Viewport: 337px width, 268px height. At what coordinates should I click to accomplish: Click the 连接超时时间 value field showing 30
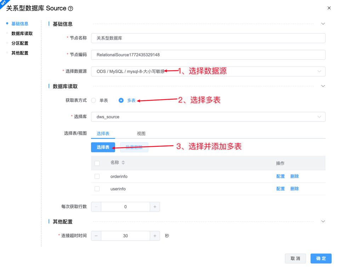(x=125, y=236)
